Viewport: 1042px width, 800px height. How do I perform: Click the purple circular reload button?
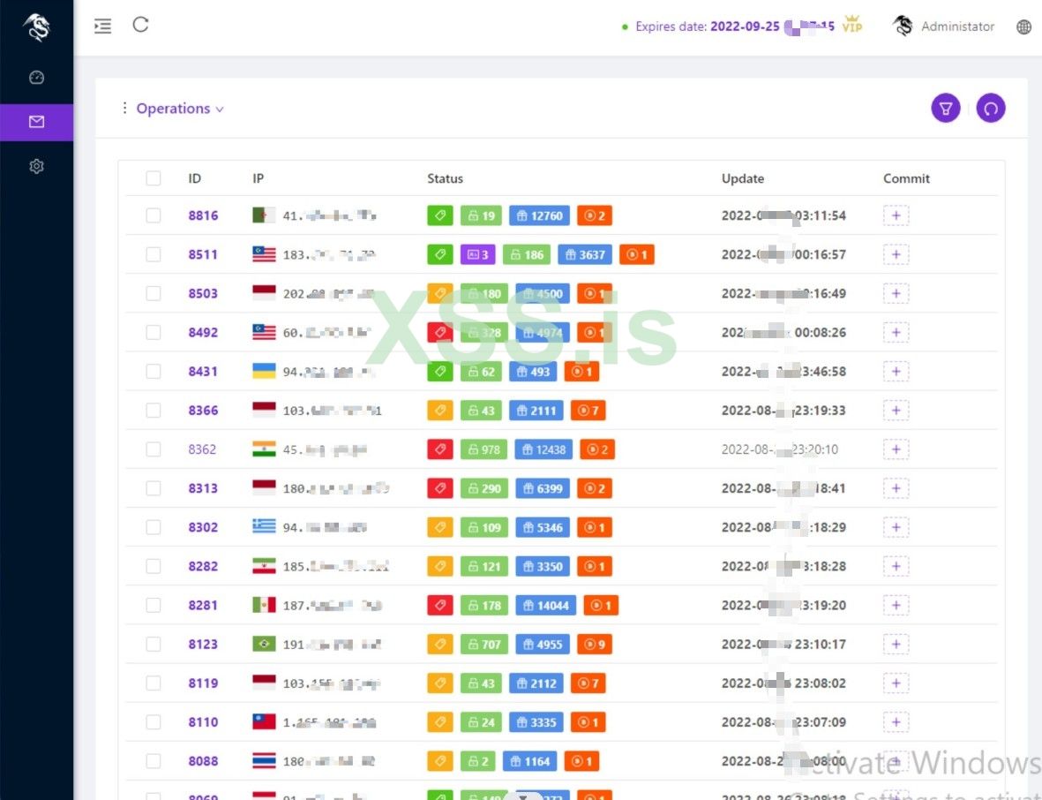(x=991, y=109)
